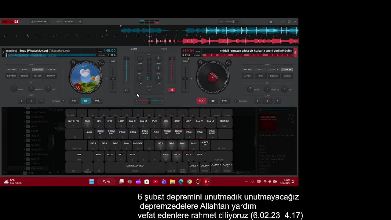Select the BEATGRID pads tab on deck A
391x220 pixels.
[11, 69]
